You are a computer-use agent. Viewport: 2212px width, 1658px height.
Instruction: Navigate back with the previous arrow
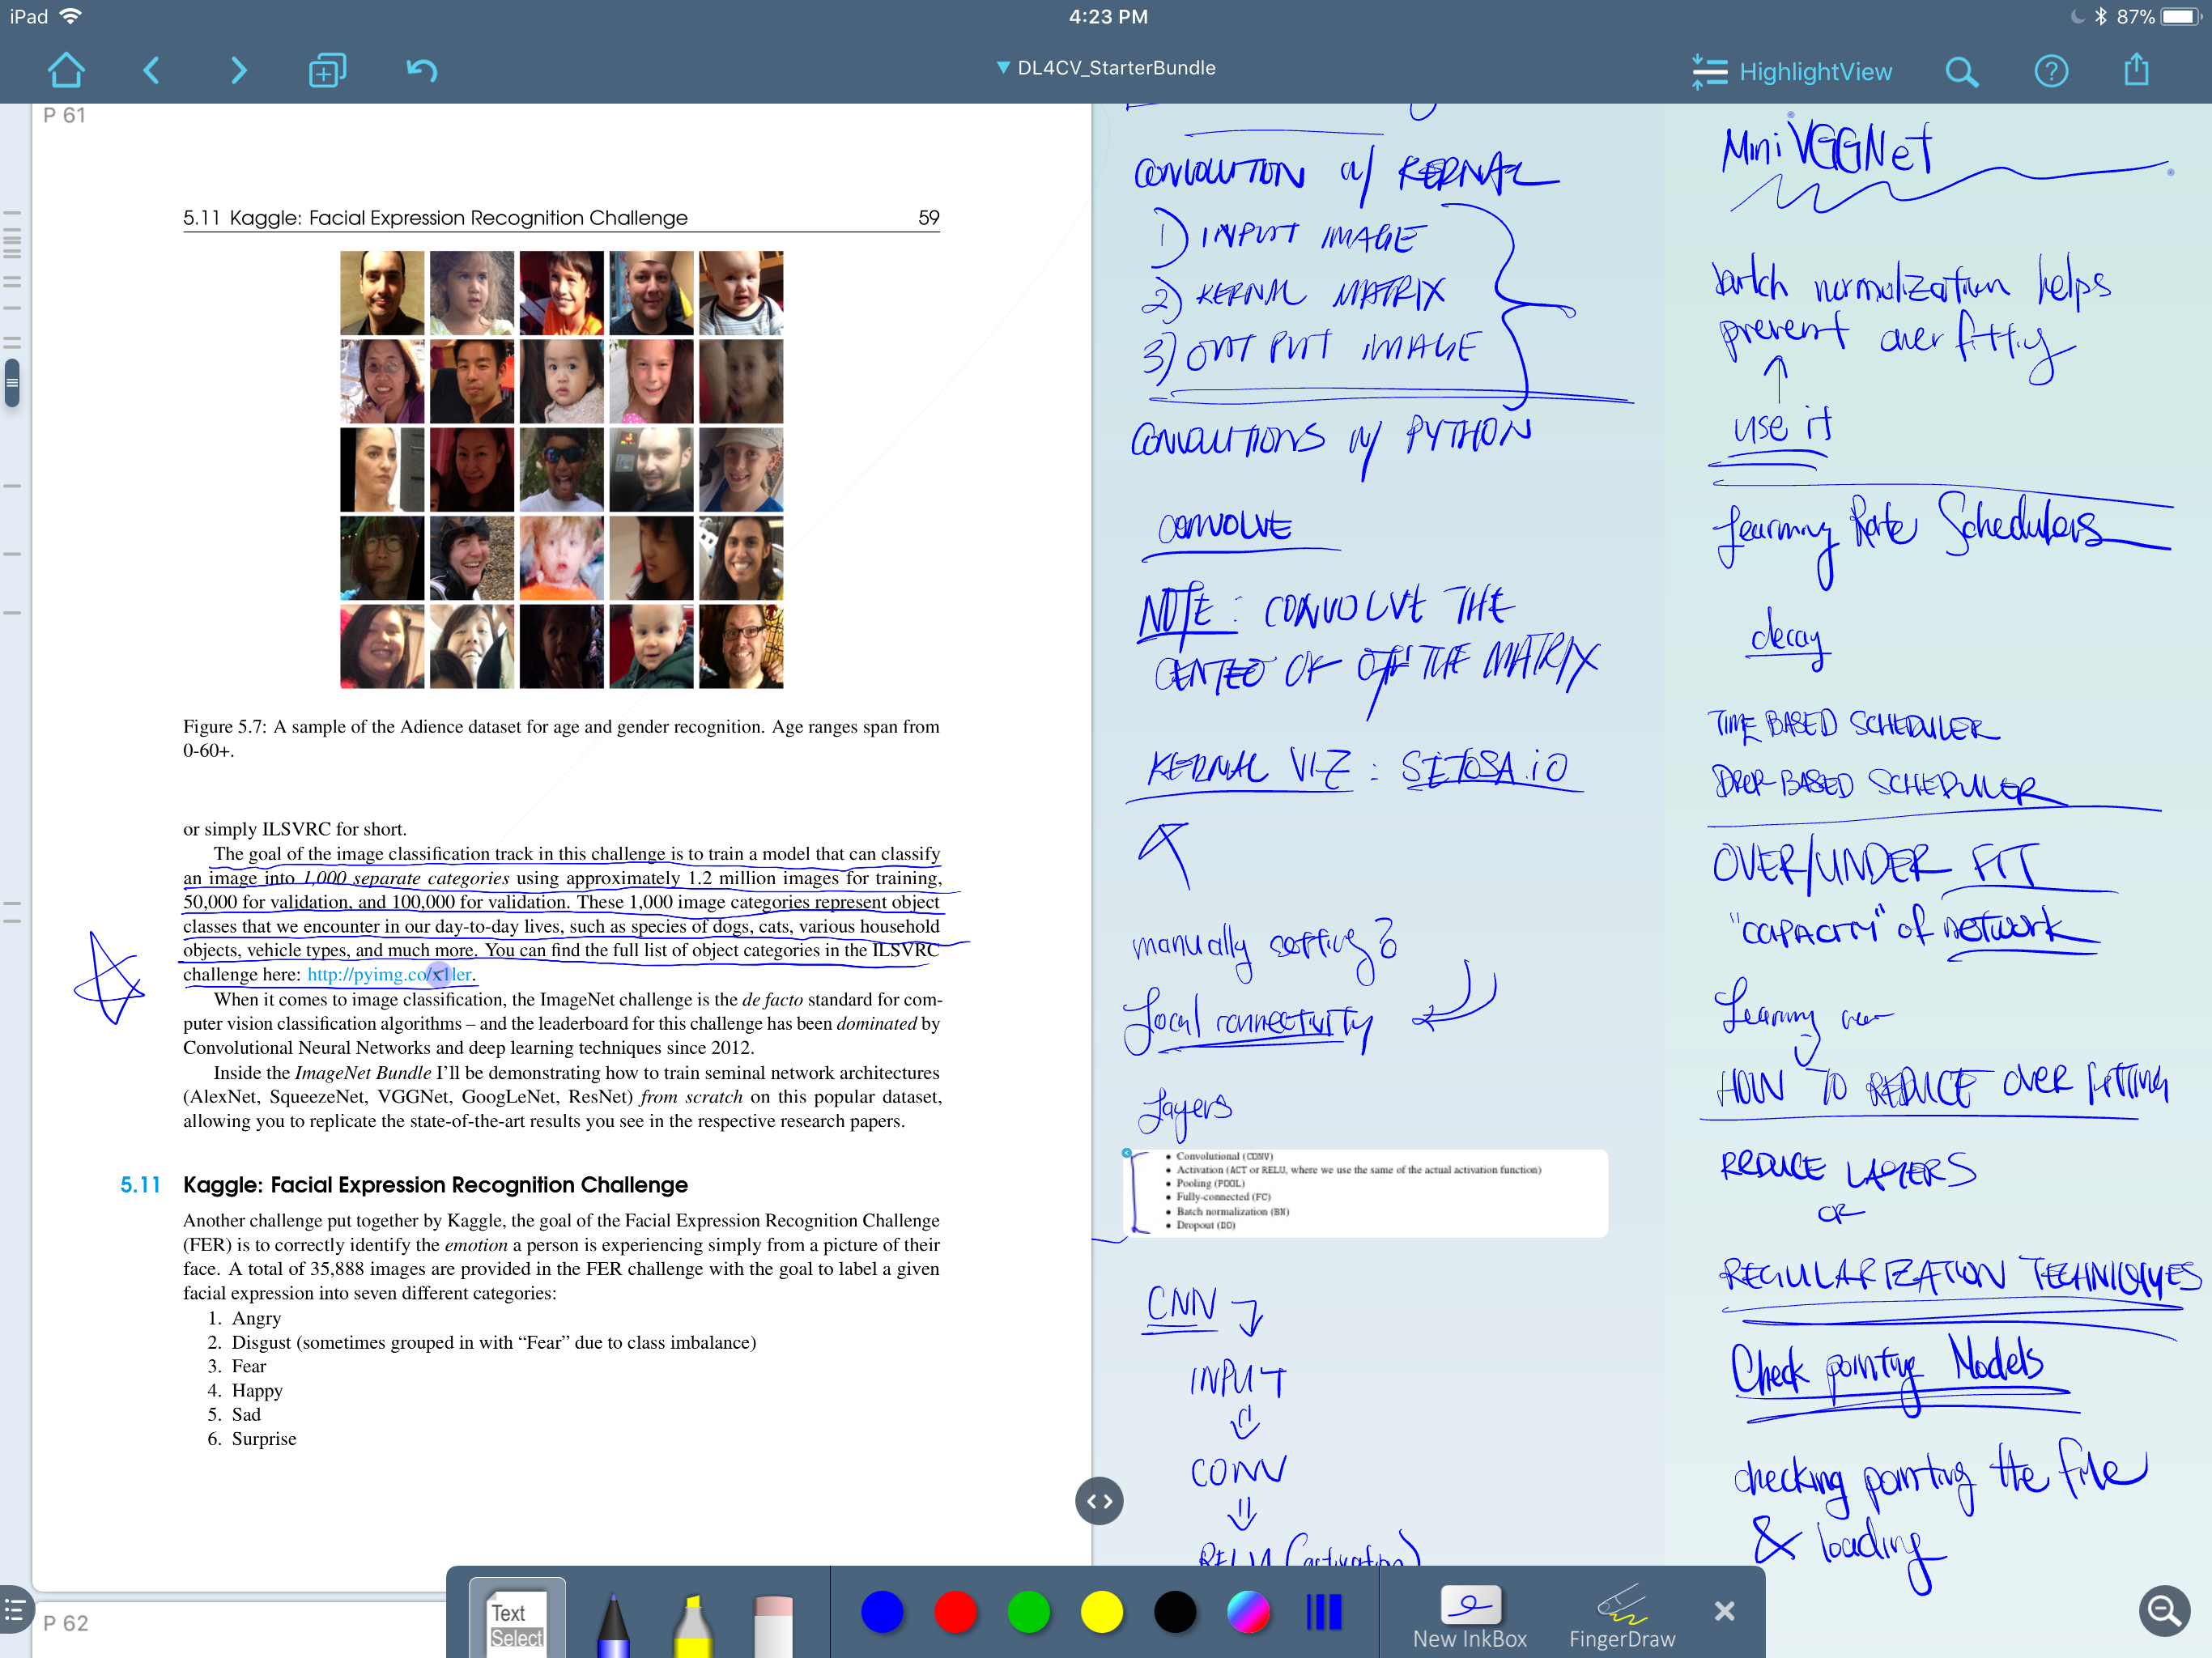pos(152,70)
